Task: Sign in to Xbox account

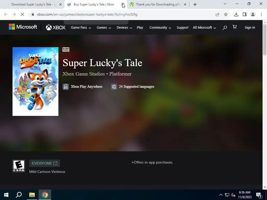Action: pyautogui.click(x=250, y=28)
